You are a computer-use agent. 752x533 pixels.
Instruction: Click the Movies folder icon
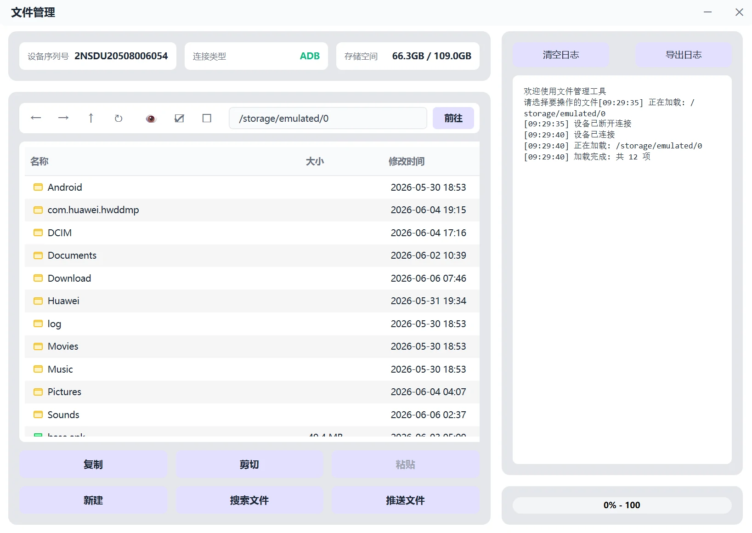pos(38,346)
